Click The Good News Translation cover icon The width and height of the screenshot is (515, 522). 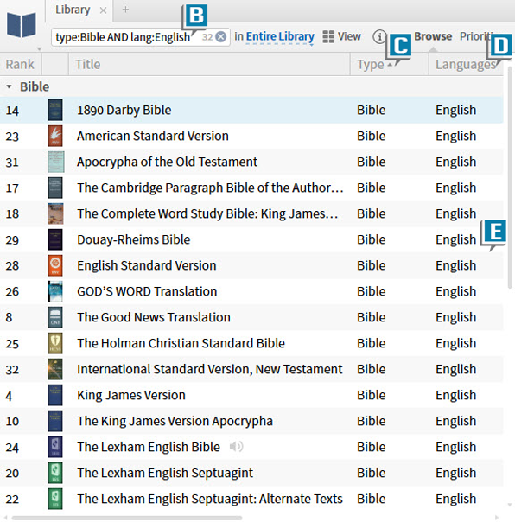tap(55, 317)
